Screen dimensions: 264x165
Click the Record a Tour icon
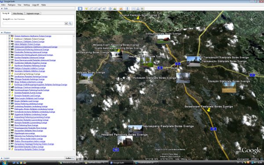104,9
